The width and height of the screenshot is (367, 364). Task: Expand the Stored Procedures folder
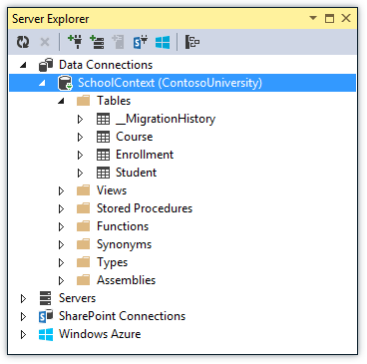pos(61,208)
